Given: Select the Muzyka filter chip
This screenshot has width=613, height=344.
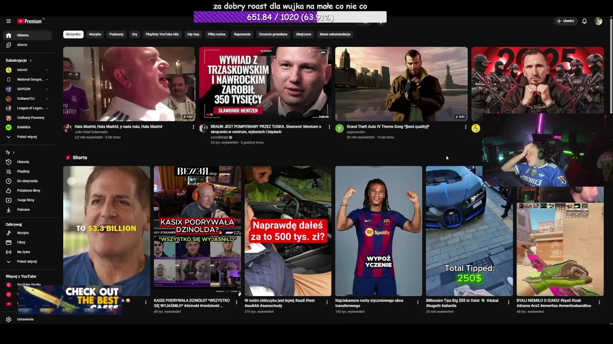Looking at the screenshot, I should coord(95,34).
